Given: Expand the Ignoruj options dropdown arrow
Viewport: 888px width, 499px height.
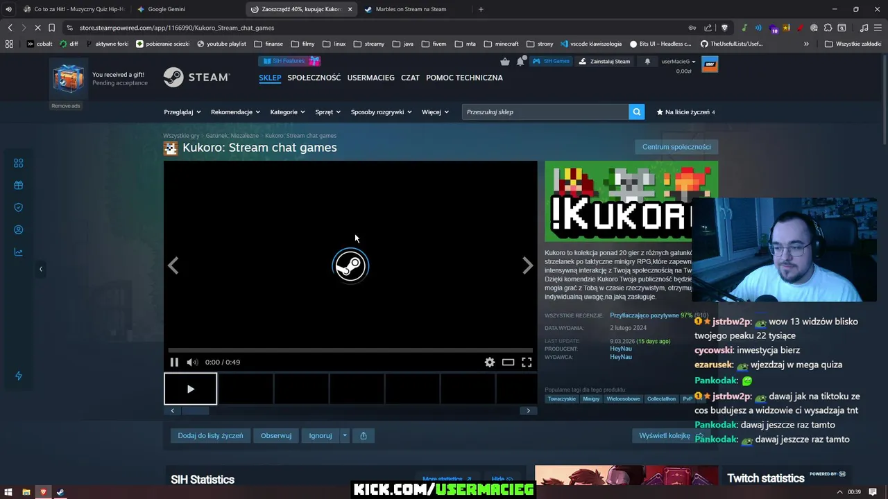Looking at the screenshot, I should (x=344, y=435).
